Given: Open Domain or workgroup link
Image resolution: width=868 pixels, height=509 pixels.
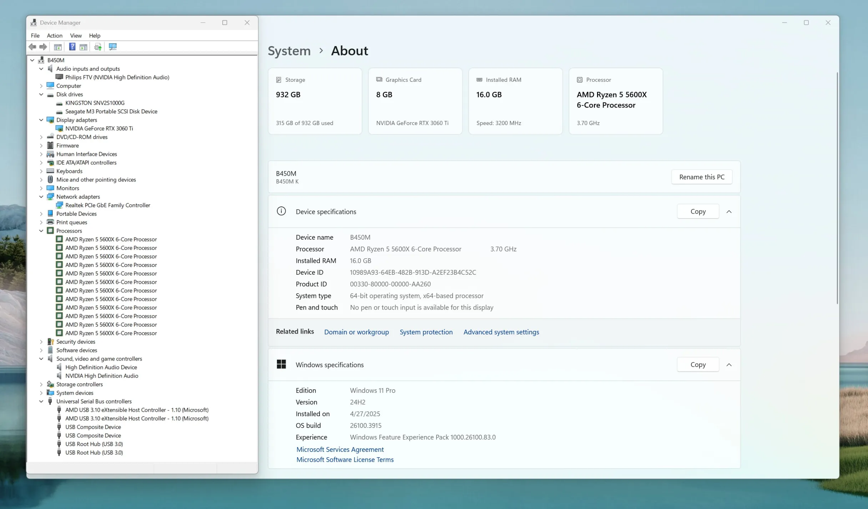Looking at the screenshot, I should click(356, 332).
